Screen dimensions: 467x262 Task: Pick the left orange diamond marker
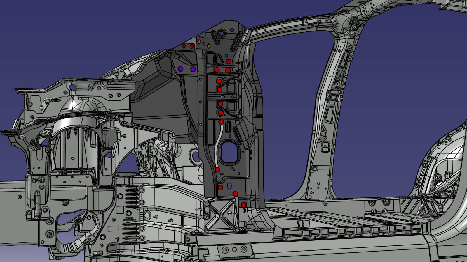[199, 42]
